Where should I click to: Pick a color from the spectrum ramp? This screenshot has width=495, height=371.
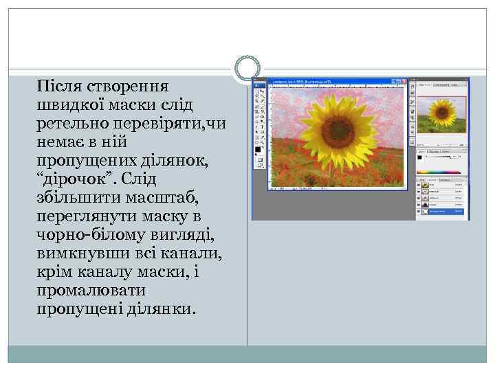(439, 172)
